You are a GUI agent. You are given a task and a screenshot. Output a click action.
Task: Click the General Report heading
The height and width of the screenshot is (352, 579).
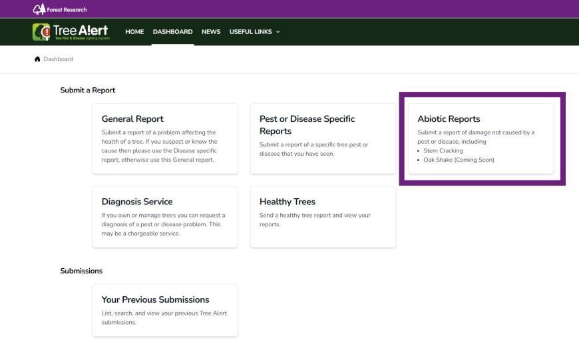point(132,119)
